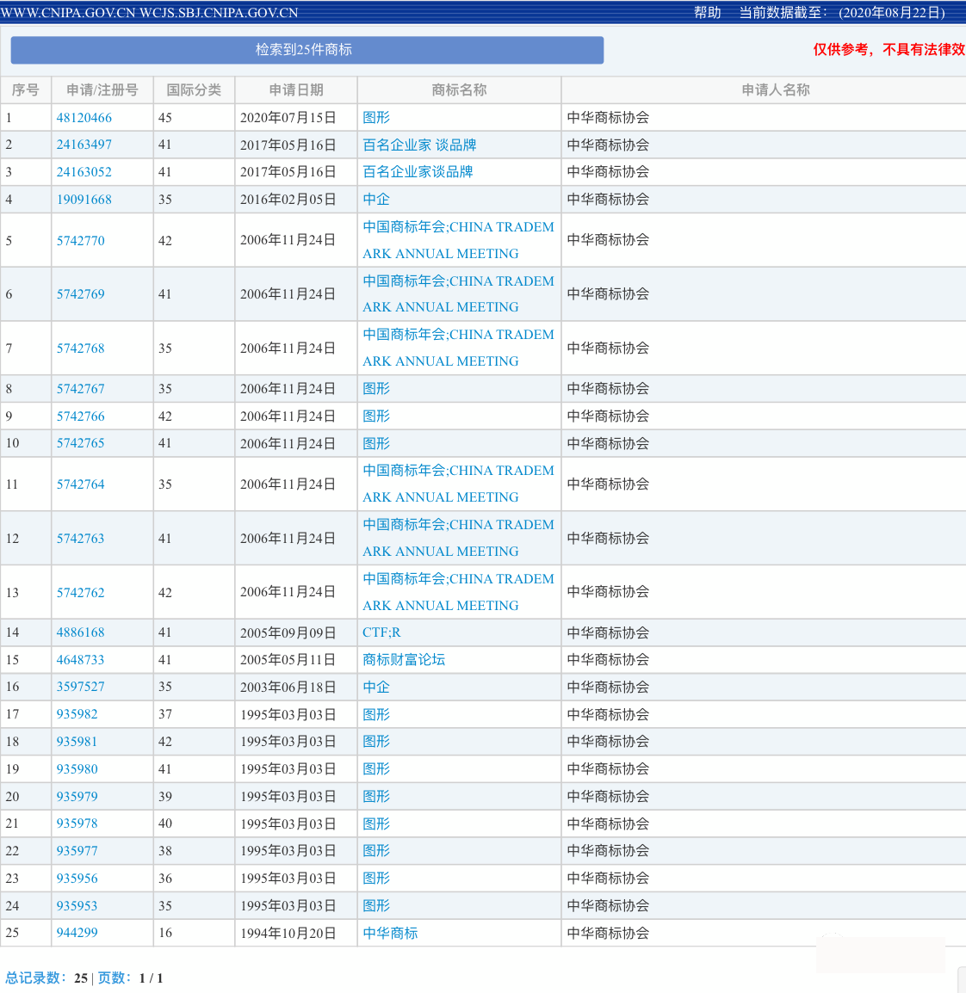The image size is (966, 993).
Task: Open the CTF;R trademark link
Action: point(381,632)
